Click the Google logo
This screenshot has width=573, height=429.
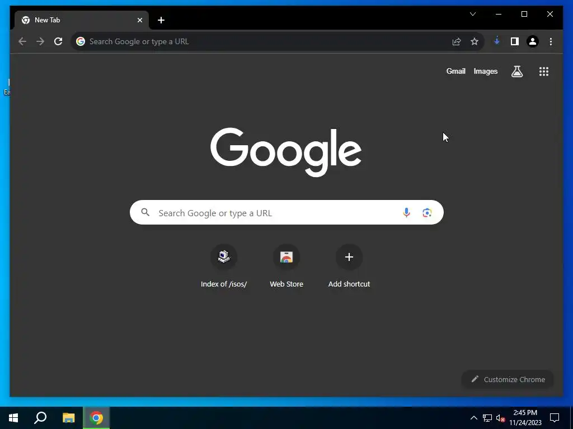coord(286,152)
